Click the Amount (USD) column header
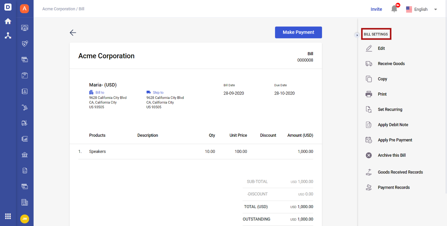 300,135
